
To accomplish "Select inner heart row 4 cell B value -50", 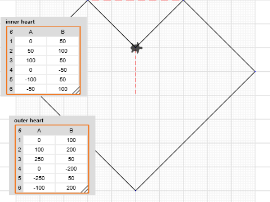I will 63,70.
